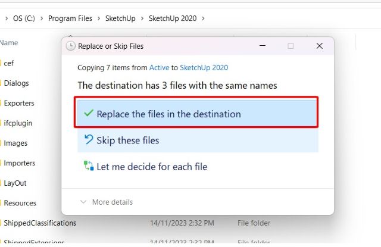The width and height of the screenshot is (381, 247).
Task: Open chevron dropdown after Program Files breadcrumb
Action: point(100,18)
